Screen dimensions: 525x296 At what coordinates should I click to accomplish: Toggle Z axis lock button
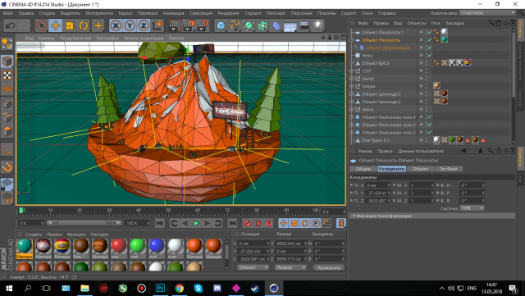144,25
